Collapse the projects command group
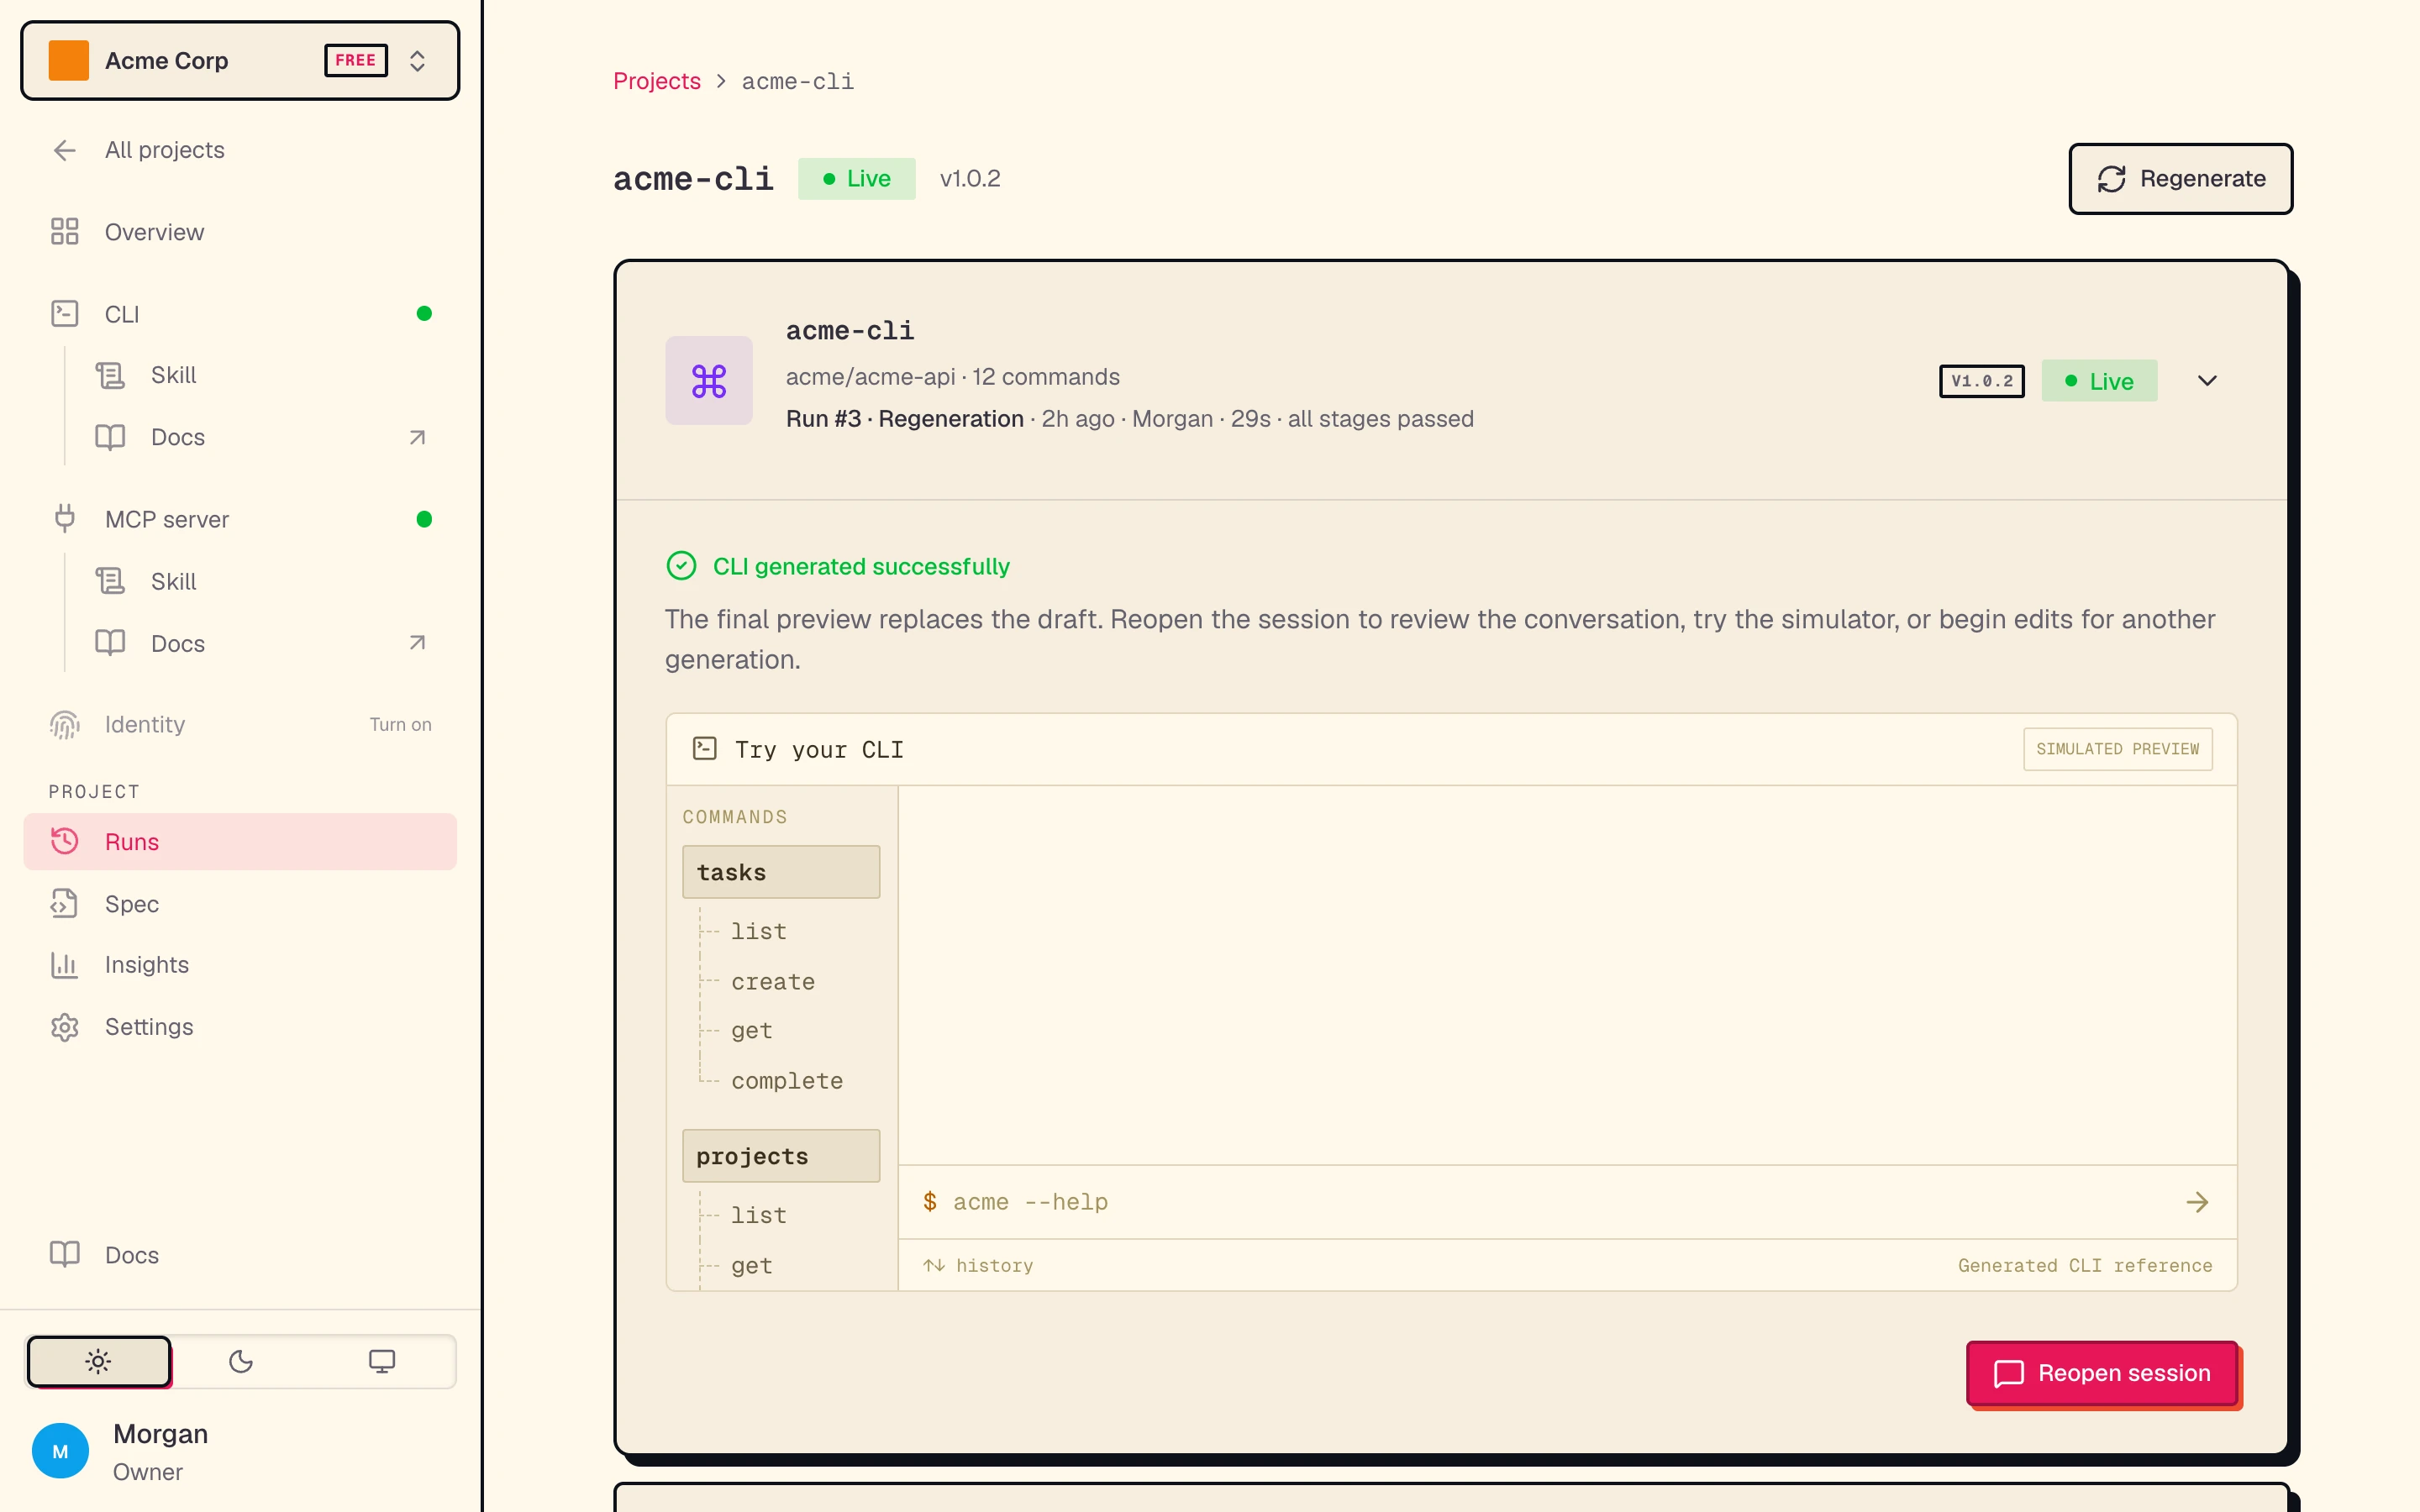Viewport: 2420px width, 1512px height. 781,1156
